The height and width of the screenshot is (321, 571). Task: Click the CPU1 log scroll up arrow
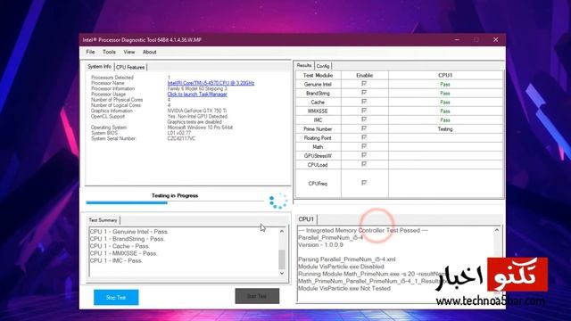point(497,230)
